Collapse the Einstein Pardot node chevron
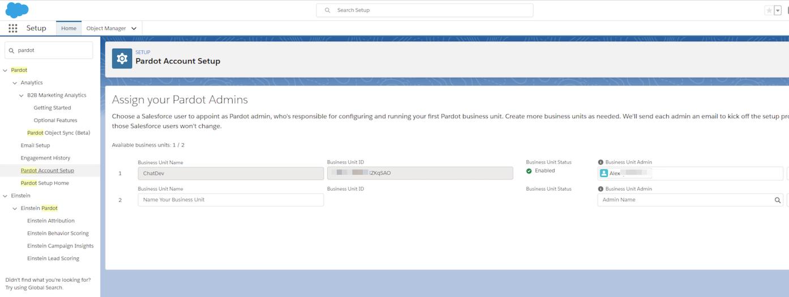 tap(15, 208)
